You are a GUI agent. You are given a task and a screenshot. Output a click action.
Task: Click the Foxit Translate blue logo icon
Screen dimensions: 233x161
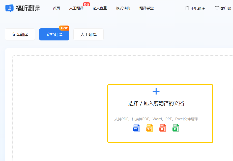[x=9, y=8]
